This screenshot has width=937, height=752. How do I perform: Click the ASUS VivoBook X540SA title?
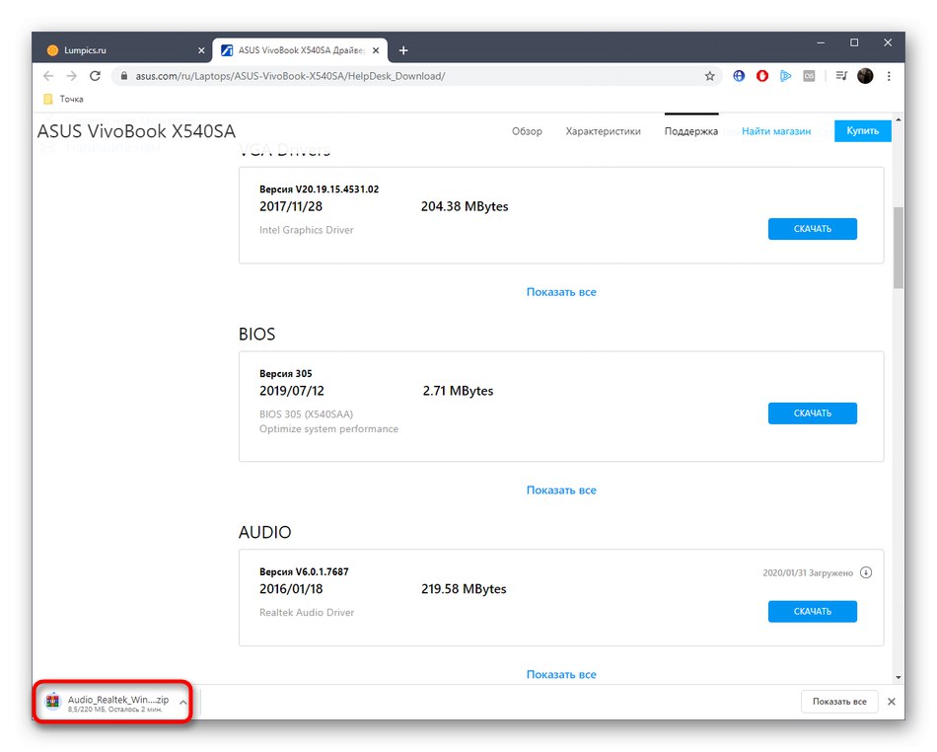tap(136, 131)
